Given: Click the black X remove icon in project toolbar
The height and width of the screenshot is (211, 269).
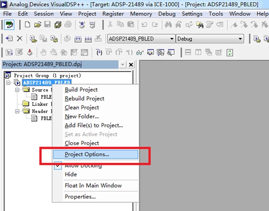Looking at the screenshot, I should pos(20,39).
